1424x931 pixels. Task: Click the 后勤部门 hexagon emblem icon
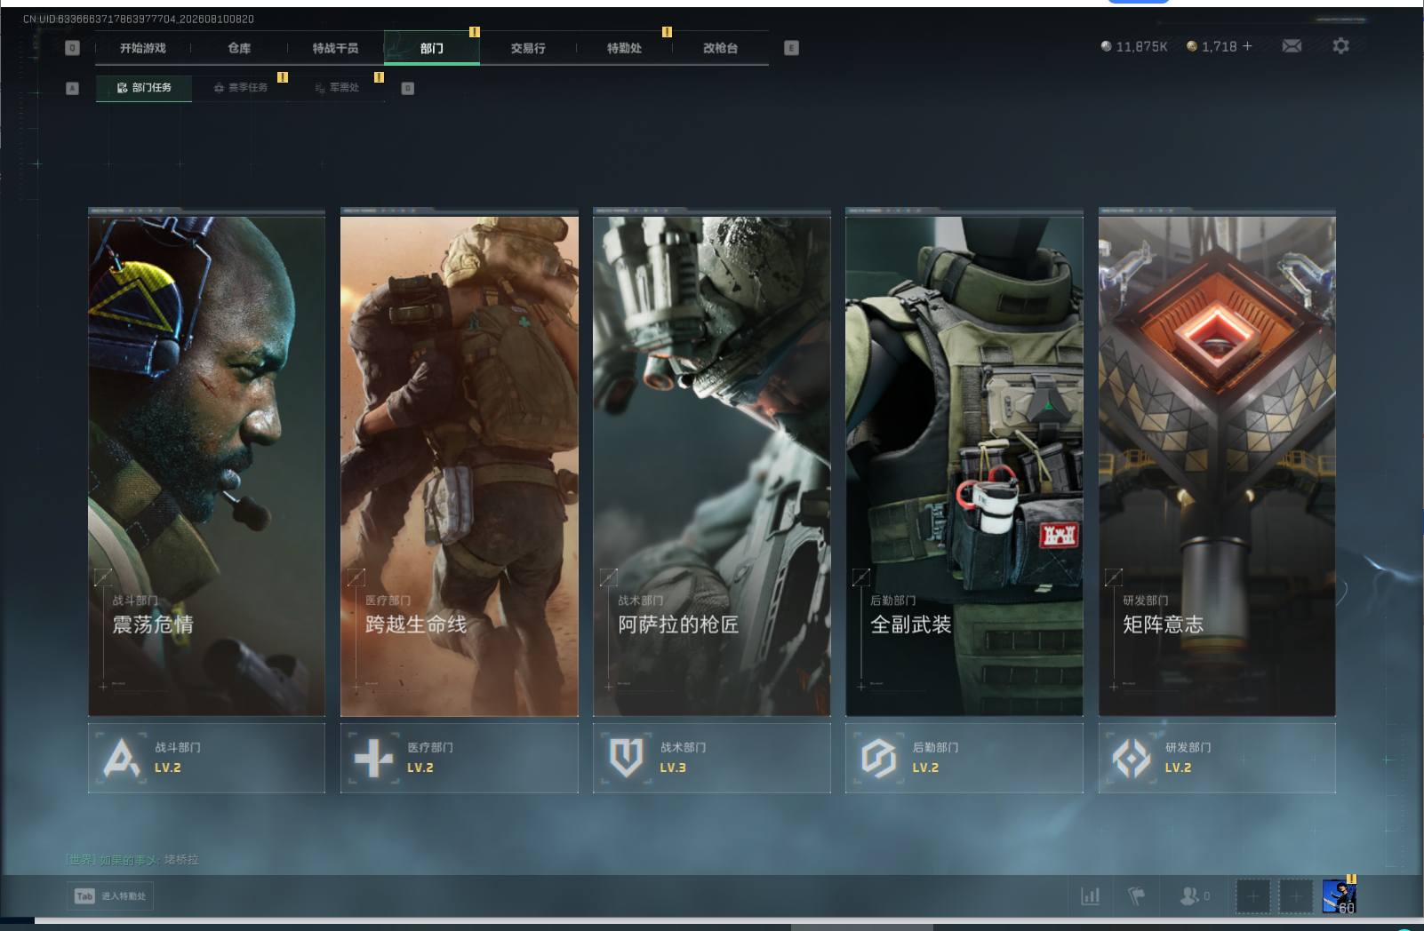coord(878,759)
